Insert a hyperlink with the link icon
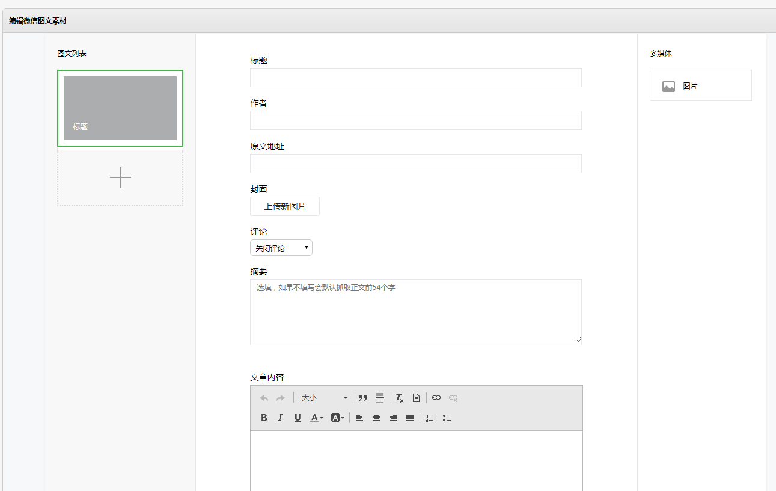 (x=436, y=398)
